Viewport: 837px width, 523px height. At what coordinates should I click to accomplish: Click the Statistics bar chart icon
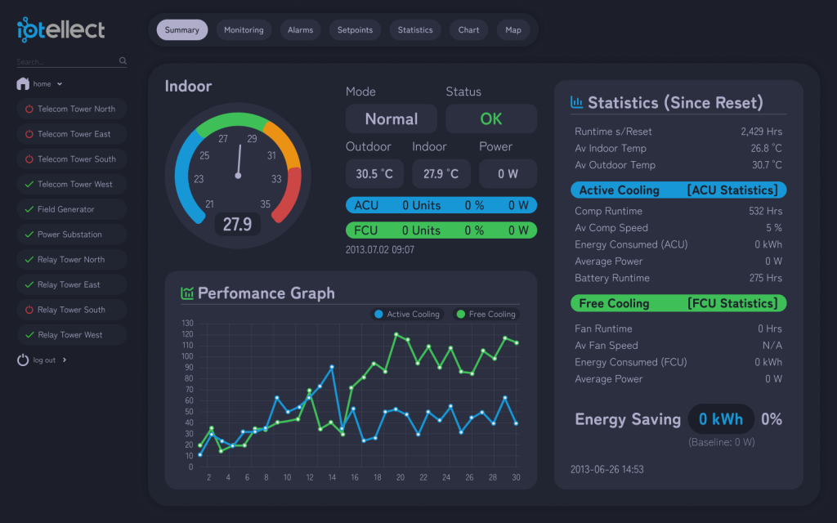tap(576, 103)
